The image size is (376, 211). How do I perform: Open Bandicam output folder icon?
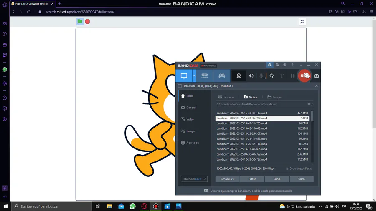click(277, 65)
